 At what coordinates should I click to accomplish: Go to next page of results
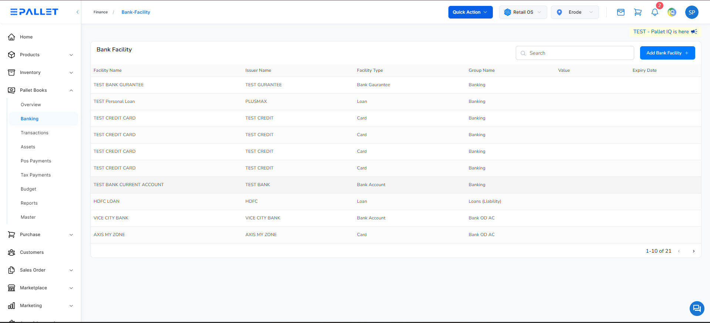[693, 251]
